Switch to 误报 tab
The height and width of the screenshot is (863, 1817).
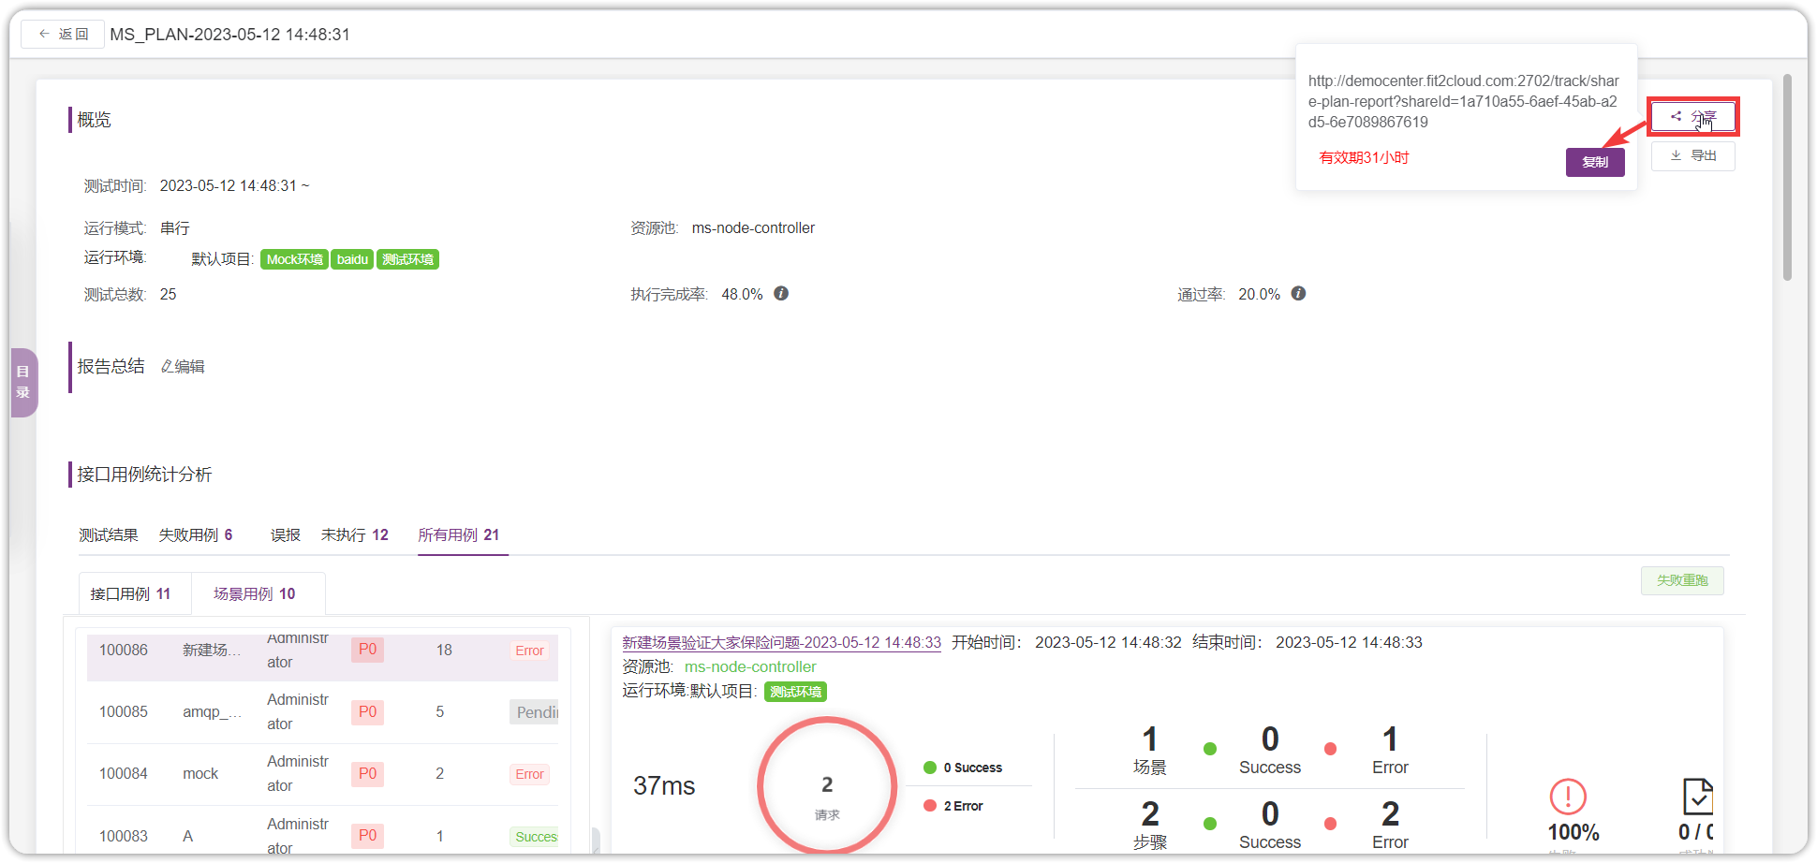[x=286, y=535]
